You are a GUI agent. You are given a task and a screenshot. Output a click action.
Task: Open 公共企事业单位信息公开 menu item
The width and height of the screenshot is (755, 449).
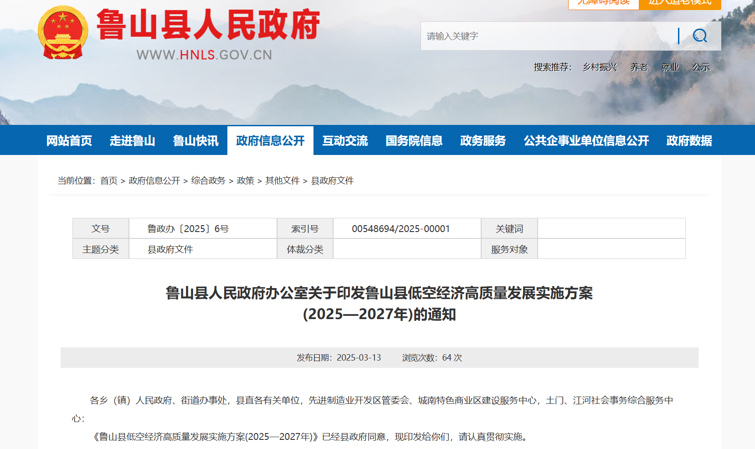click(586, 140)
